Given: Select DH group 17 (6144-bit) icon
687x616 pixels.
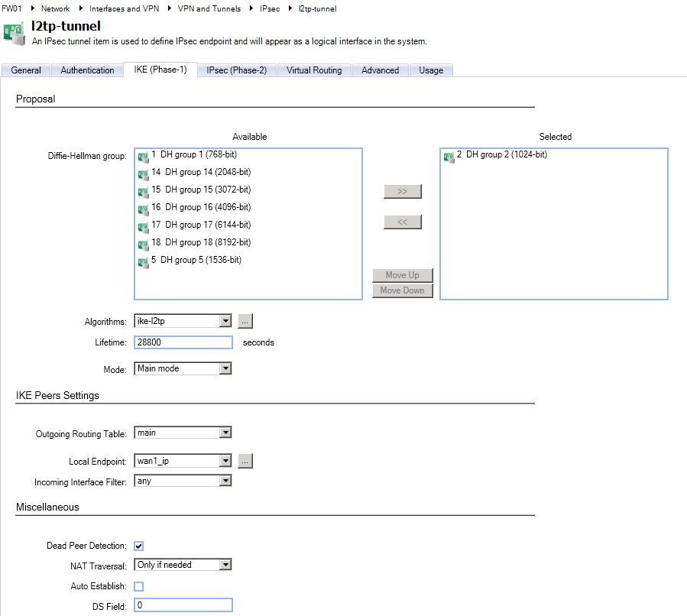Looking at the screenshot, I should pos(143,226).
